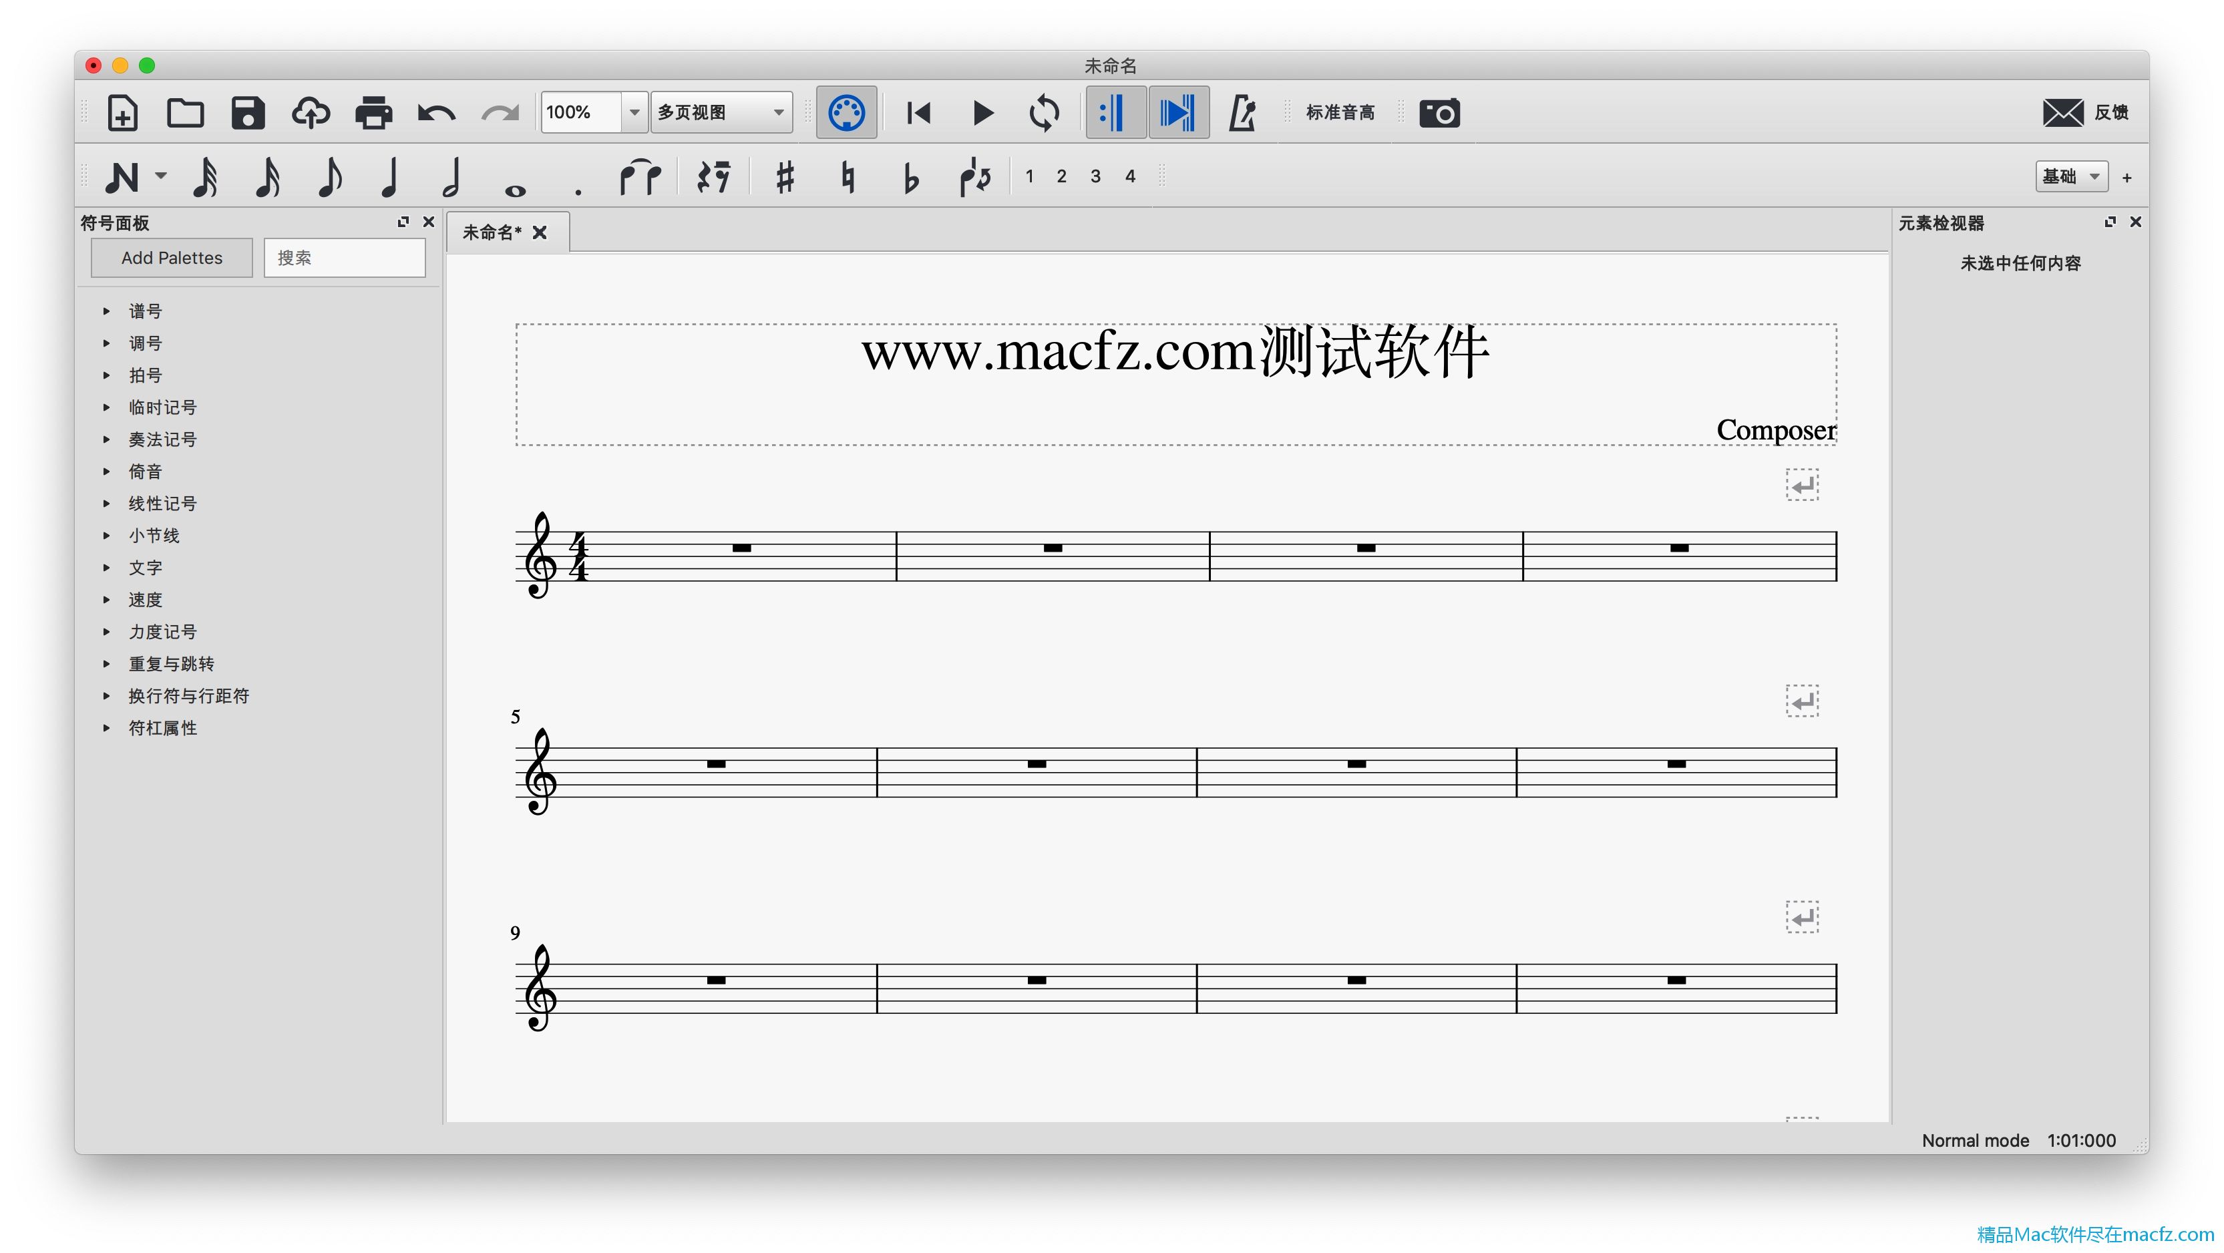Toggle note input mode N button
This screenshot has height=1253, width=2224.
(122, 177)
